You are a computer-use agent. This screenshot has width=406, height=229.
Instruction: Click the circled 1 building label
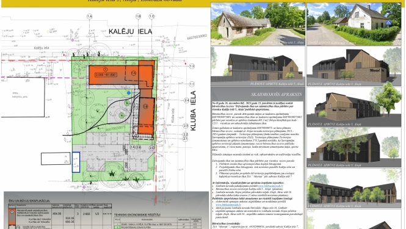click(105, 70)
